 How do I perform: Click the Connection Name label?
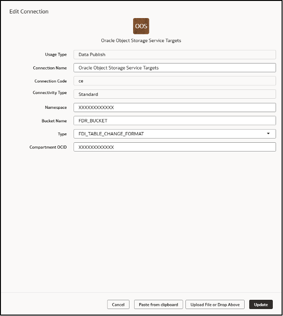[50, 68]
